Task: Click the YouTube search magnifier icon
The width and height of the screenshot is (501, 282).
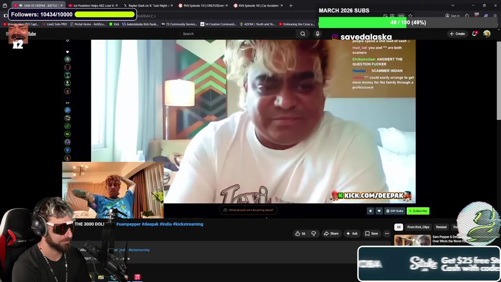Action: [303, 34]
